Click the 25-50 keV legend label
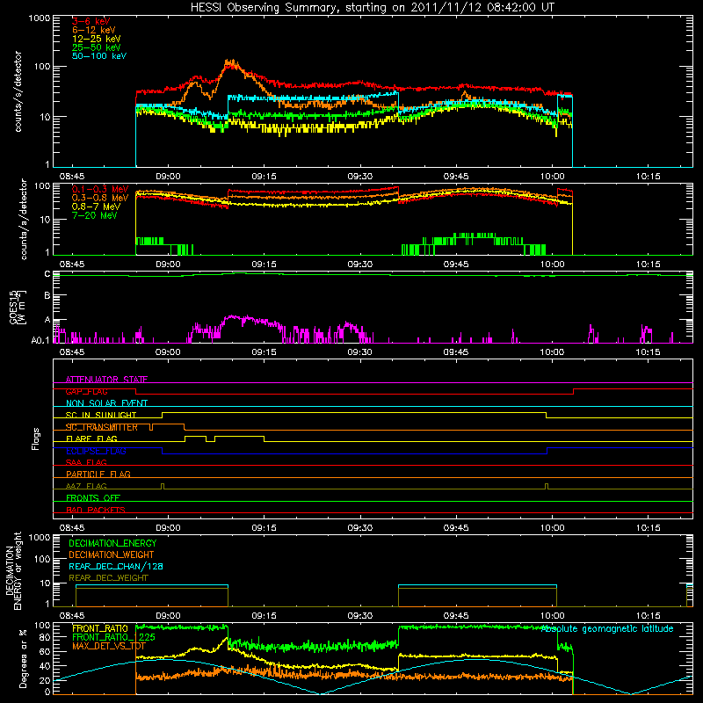Screen dimensions: 703x703 pyautogui.click(x=97, y=47)
